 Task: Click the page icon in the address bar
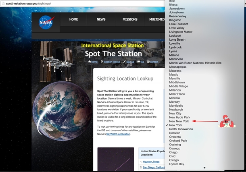3,4
